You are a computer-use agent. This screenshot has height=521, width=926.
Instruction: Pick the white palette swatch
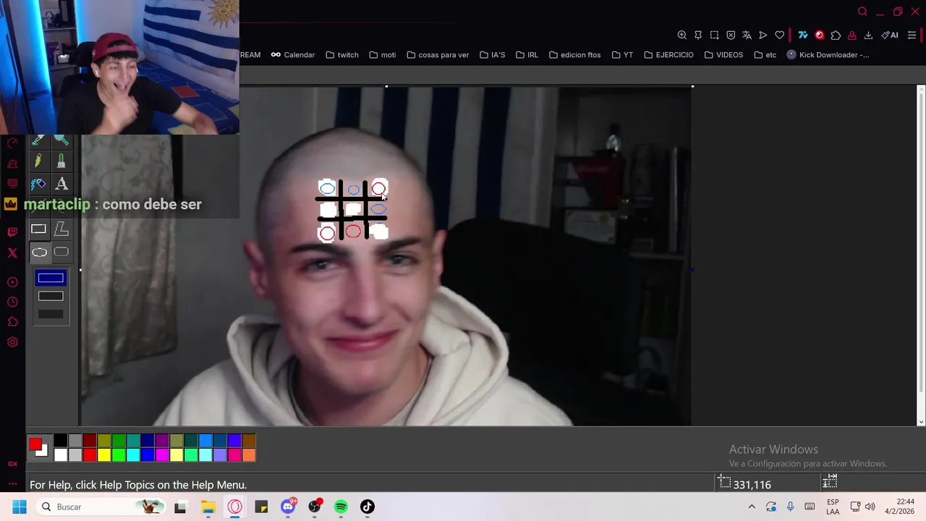click(61, 455)
